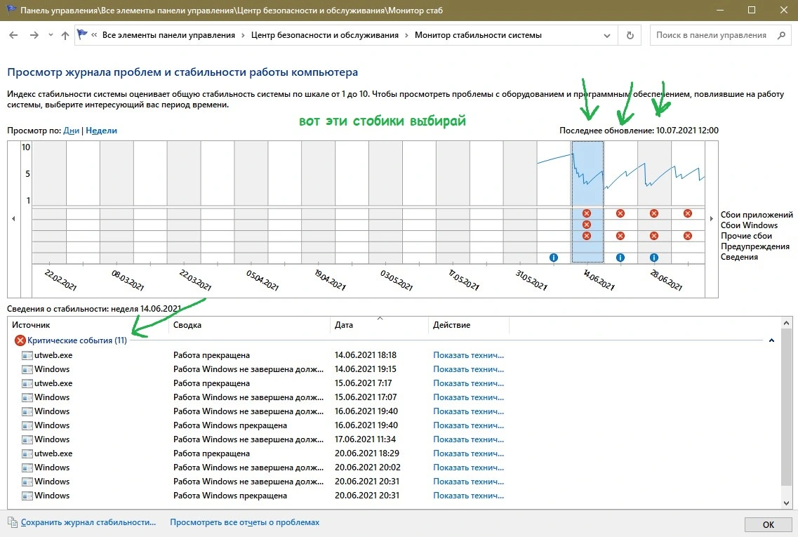The image size is (798, 537).
Task: Select the 'Критические события (11)' group heading
Action: [77, 340]
